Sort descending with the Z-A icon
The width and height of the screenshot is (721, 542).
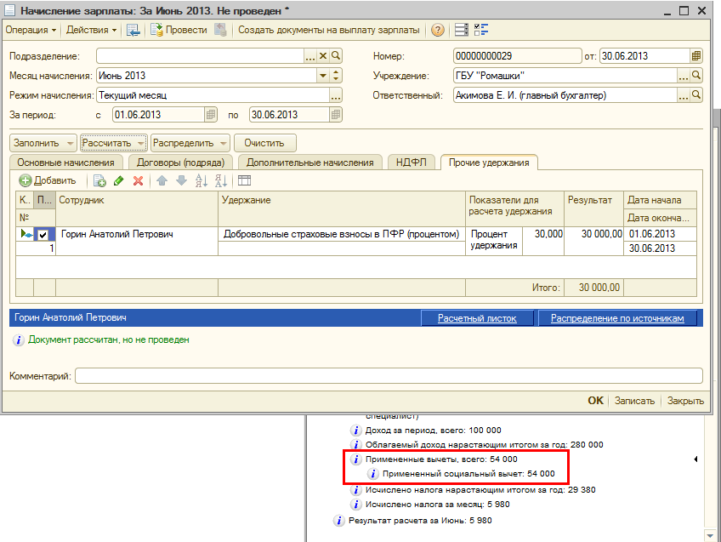[x=221, y=181]
